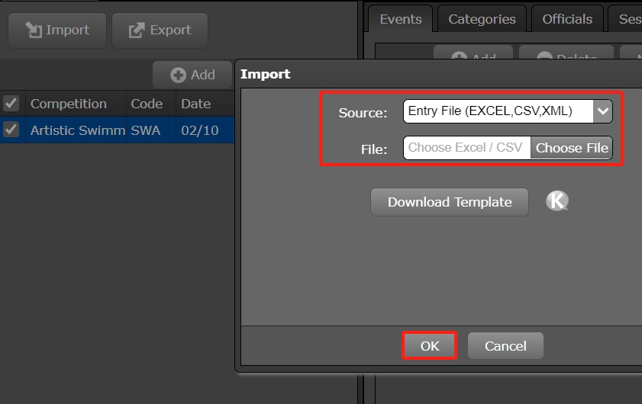The width and height of the screenshot is (642, 404).
Task: Select the Officials tab
Action: point(567,19)
